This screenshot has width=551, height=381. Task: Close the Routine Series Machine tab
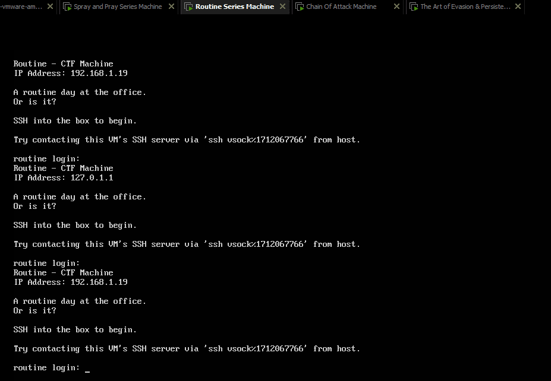(282, 7)
